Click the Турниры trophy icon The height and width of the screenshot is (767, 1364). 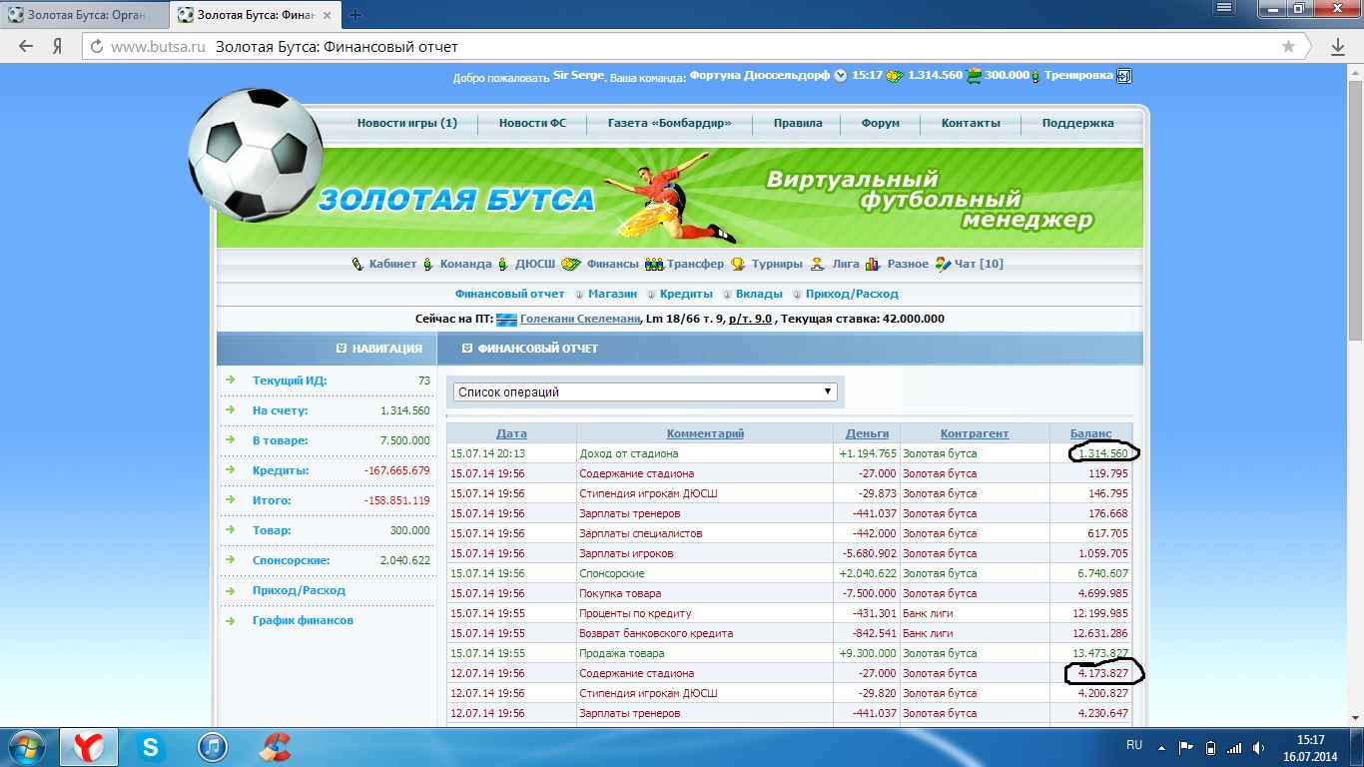[738, 265]
